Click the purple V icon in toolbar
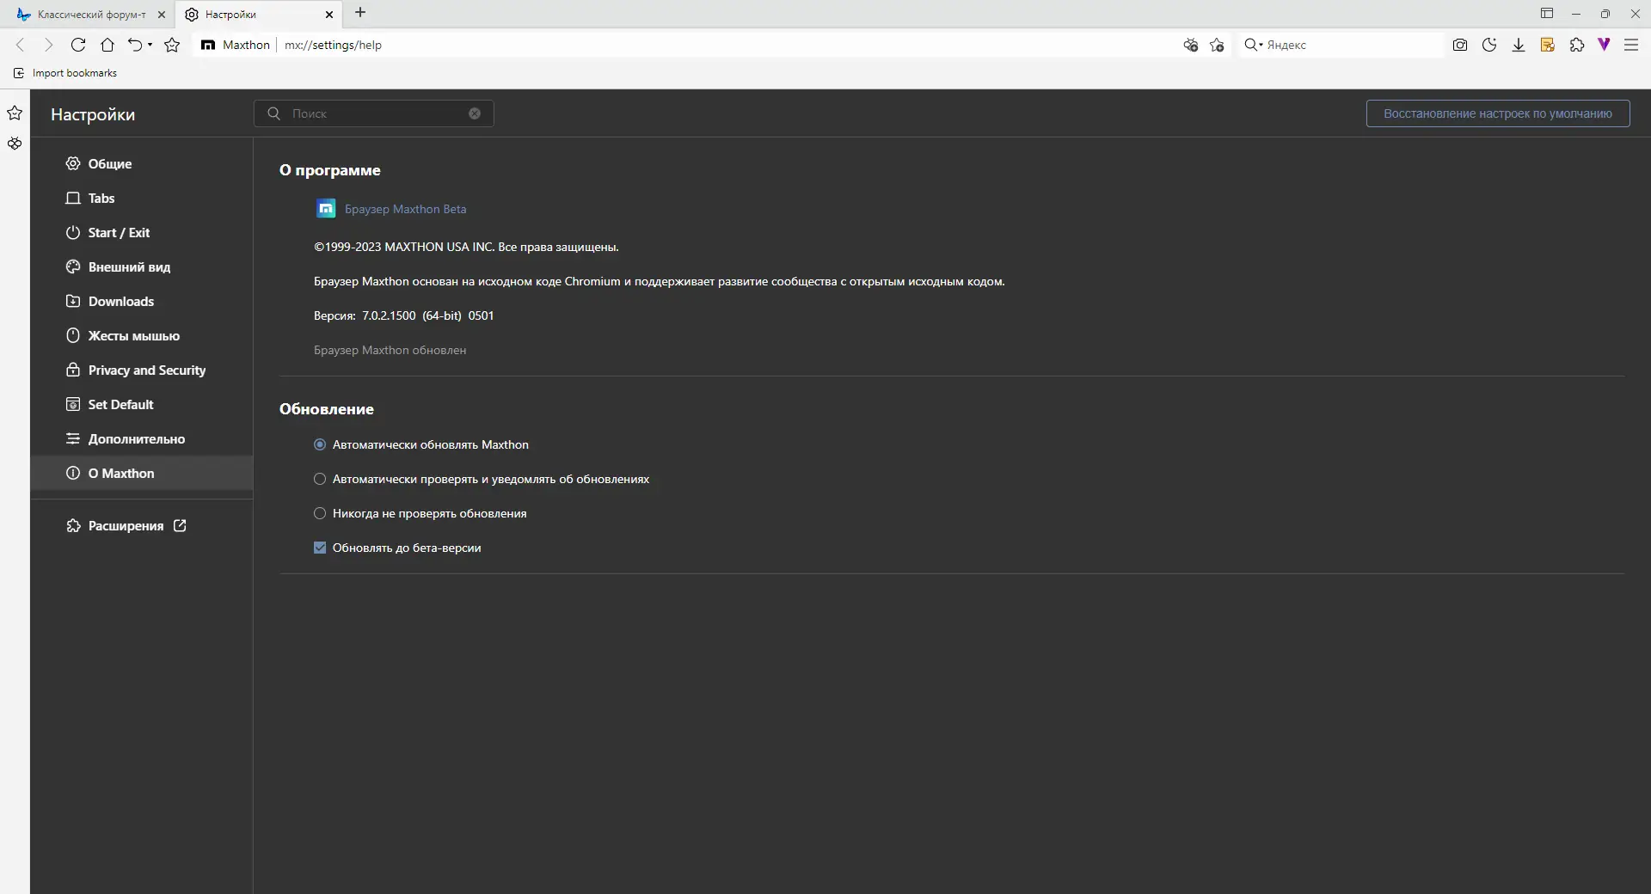Image resolution: width=1651 pixels, height=894 pixels. [1605, 45]
